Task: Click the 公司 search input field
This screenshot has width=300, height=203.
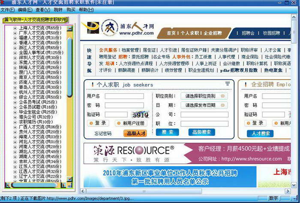Action: pyautogui.click(x=204, y=114)
